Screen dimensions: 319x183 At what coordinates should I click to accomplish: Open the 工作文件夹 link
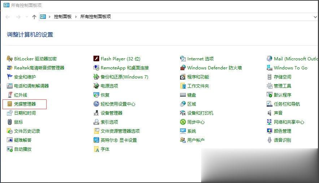(198, 86)
